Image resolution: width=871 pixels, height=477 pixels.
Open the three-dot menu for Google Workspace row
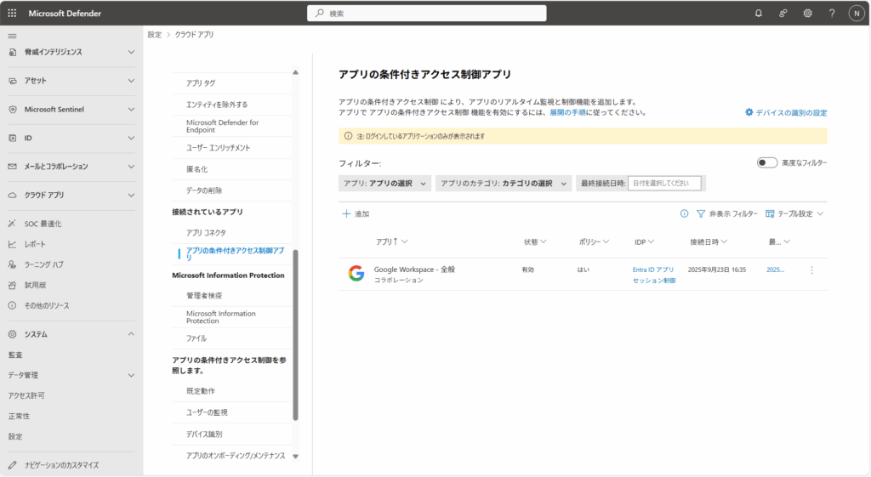(x=811, y=270)
